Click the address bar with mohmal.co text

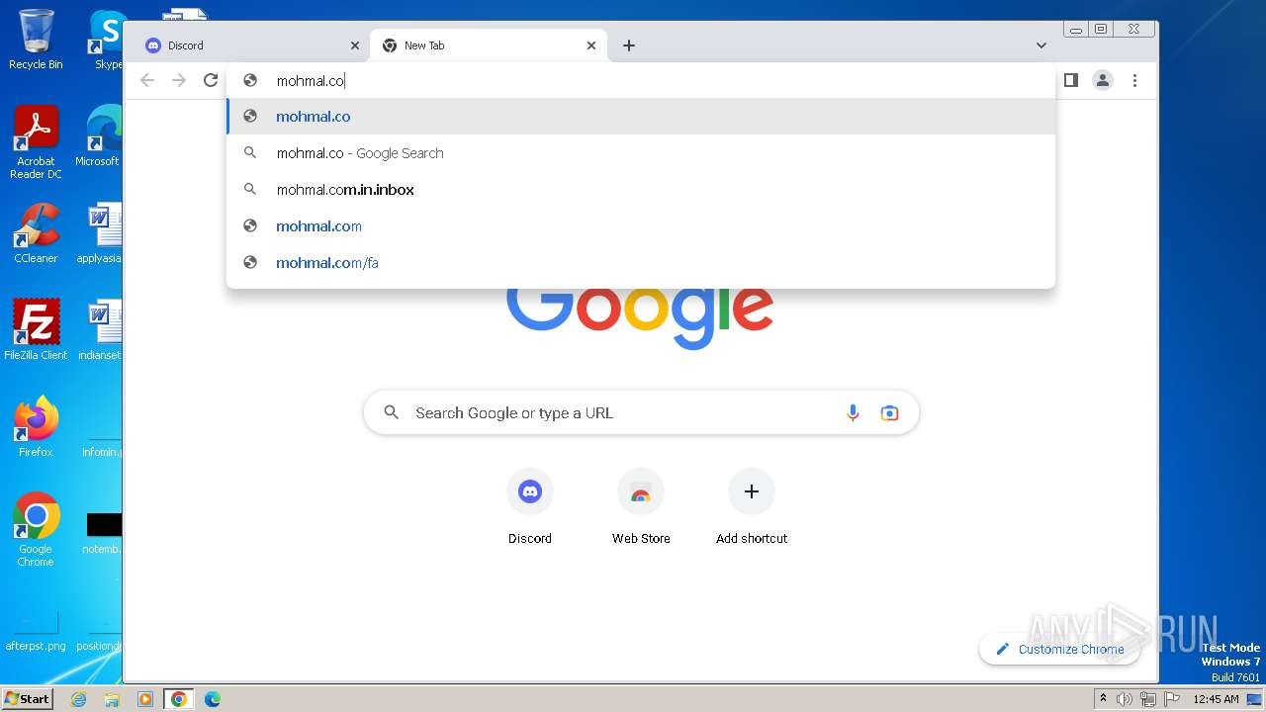point(641,81)
